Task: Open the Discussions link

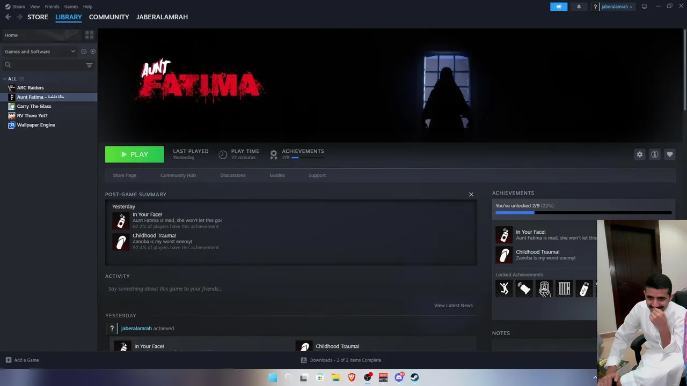Action: (232, 175)
